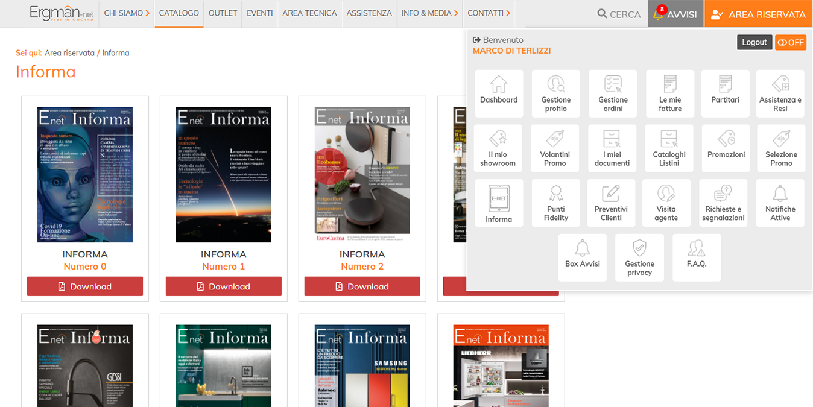Open the Dashboard tile in reserved area
Screen dimensions: 813x407
click(499, 93)
